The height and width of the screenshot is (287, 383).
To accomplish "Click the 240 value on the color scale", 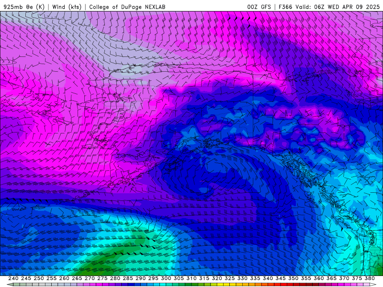I will (13, 278).
